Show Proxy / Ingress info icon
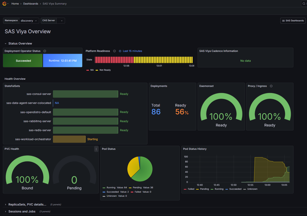The height and width of the screenshot is (216, 307). point(271,86)
